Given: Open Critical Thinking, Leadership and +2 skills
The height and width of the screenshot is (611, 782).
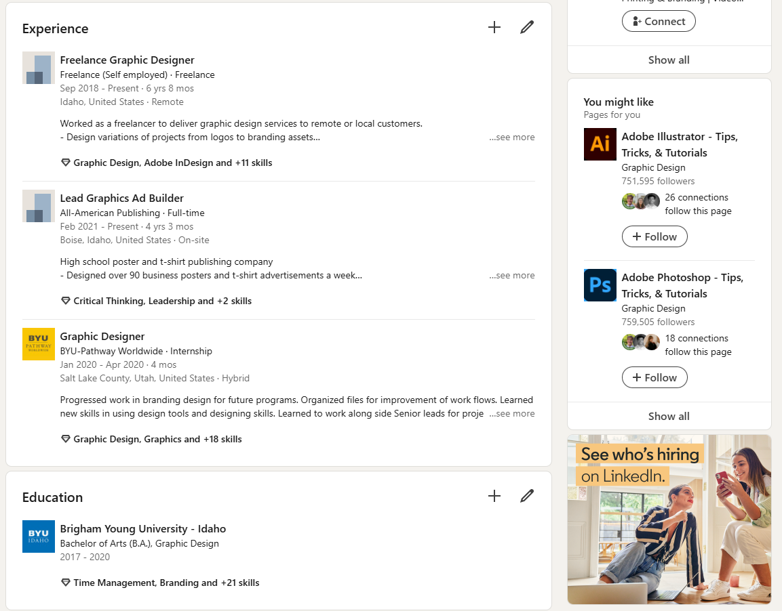Looking at the screenshot, I should click(x=163, y=301).
